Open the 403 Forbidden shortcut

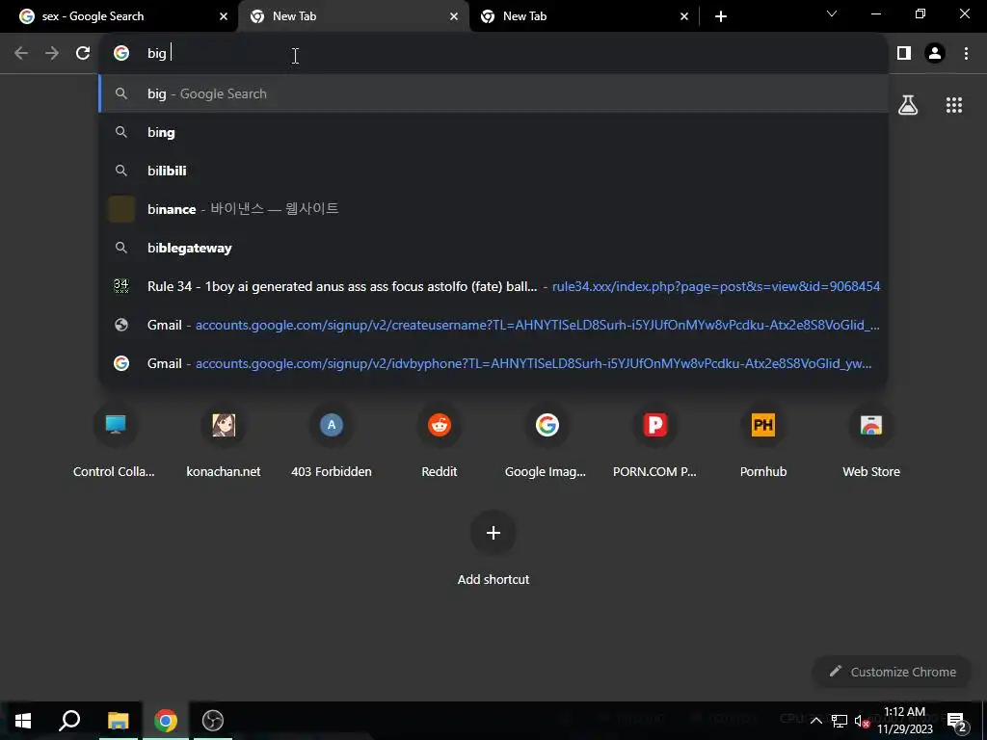point(332,442)
